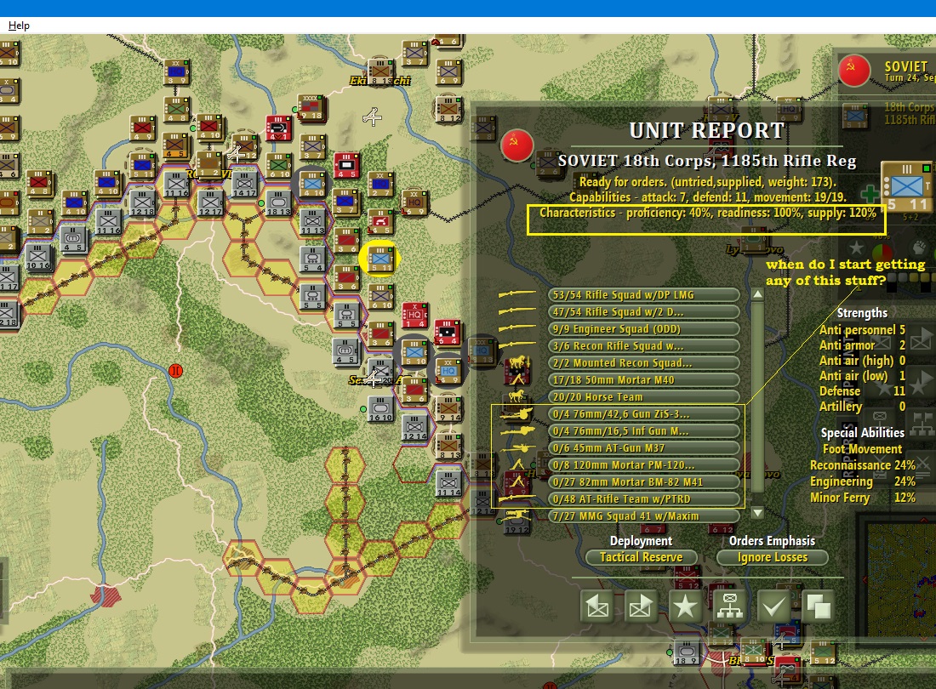This screenshot has width=936, height=689.
Task: Click Soviet flag emblem in Unit Report header
Action: click(517, 145)
